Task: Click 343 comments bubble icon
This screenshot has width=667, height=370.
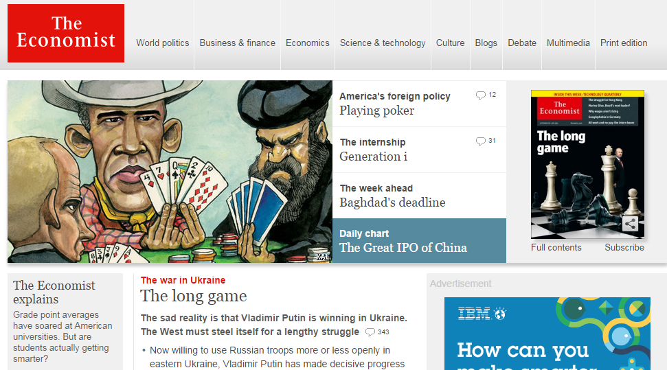Action: point(370,332)
